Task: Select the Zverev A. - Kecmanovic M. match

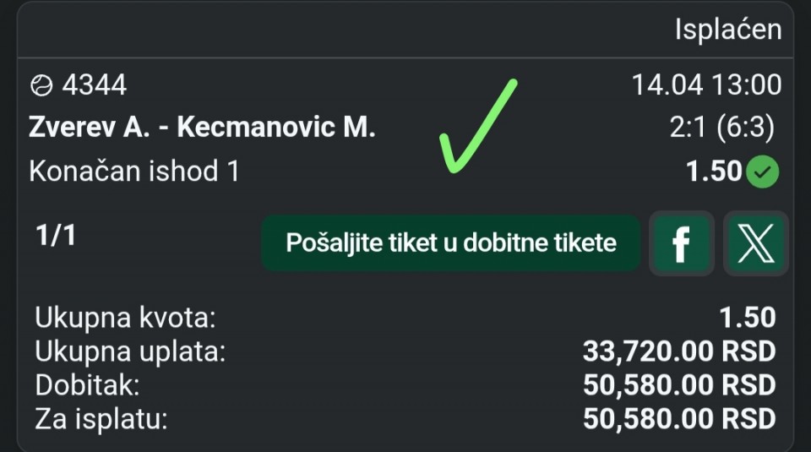Action: click(202, 128)
